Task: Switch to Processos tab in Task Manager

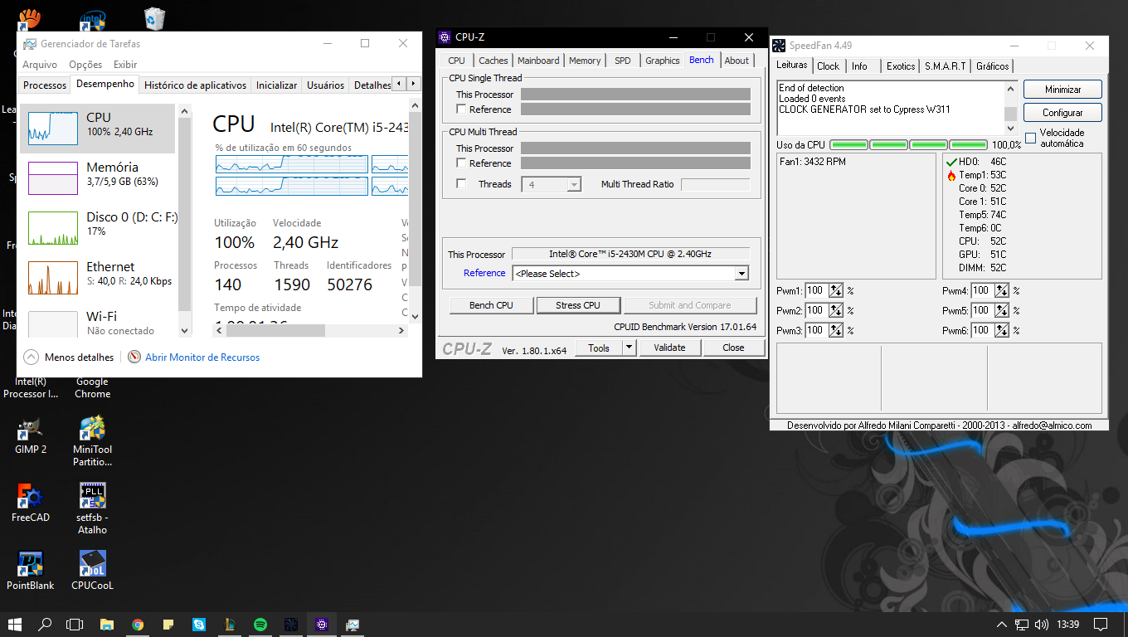Action: (x=45, y=85)
